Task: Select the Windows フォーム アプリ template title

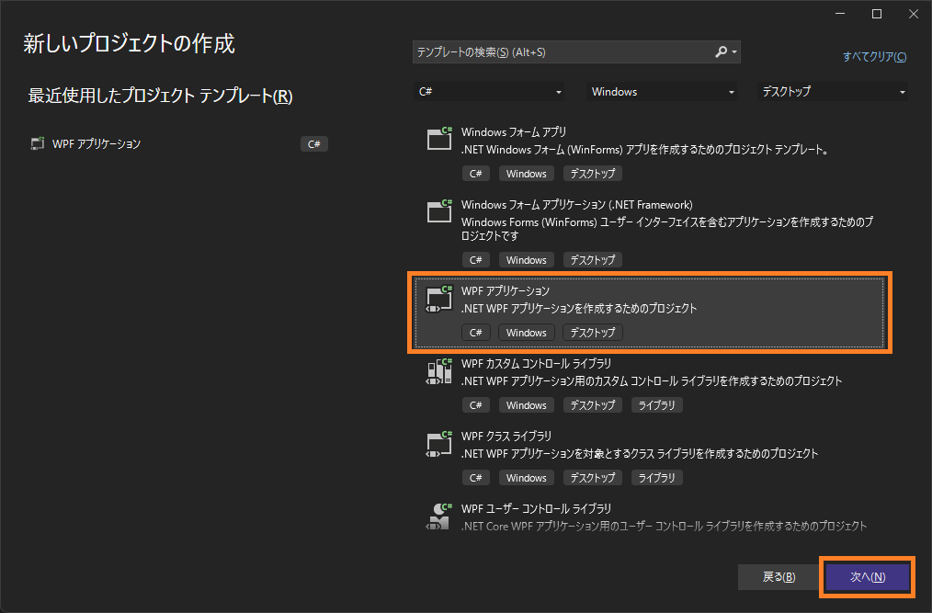Action: (514, 132)
